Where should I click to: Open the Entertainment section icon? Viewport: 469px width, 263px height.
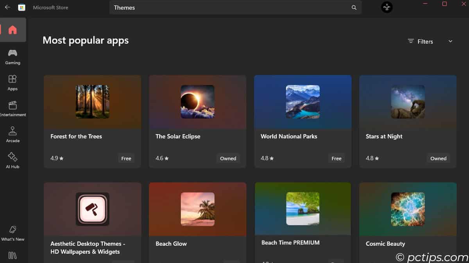(x=13, y=106)
